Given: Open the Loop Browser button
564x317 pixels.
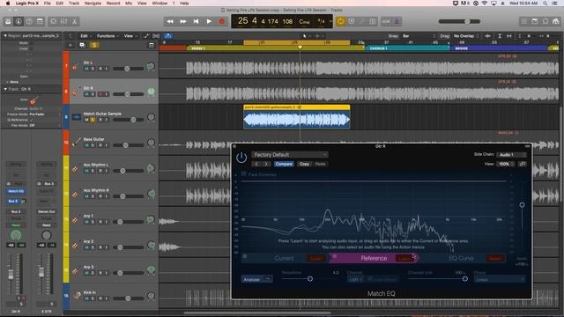Looking at the screenshot, I should [545, 21].
